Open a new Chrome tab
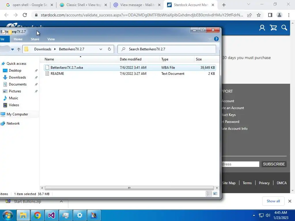This screenshot has width=295, height=221. coord(224,5)
